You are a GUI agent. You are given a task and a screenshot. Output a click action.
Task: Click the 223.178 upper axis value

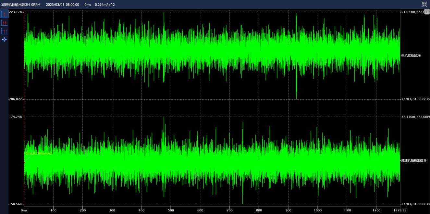[x=16, y=12]
